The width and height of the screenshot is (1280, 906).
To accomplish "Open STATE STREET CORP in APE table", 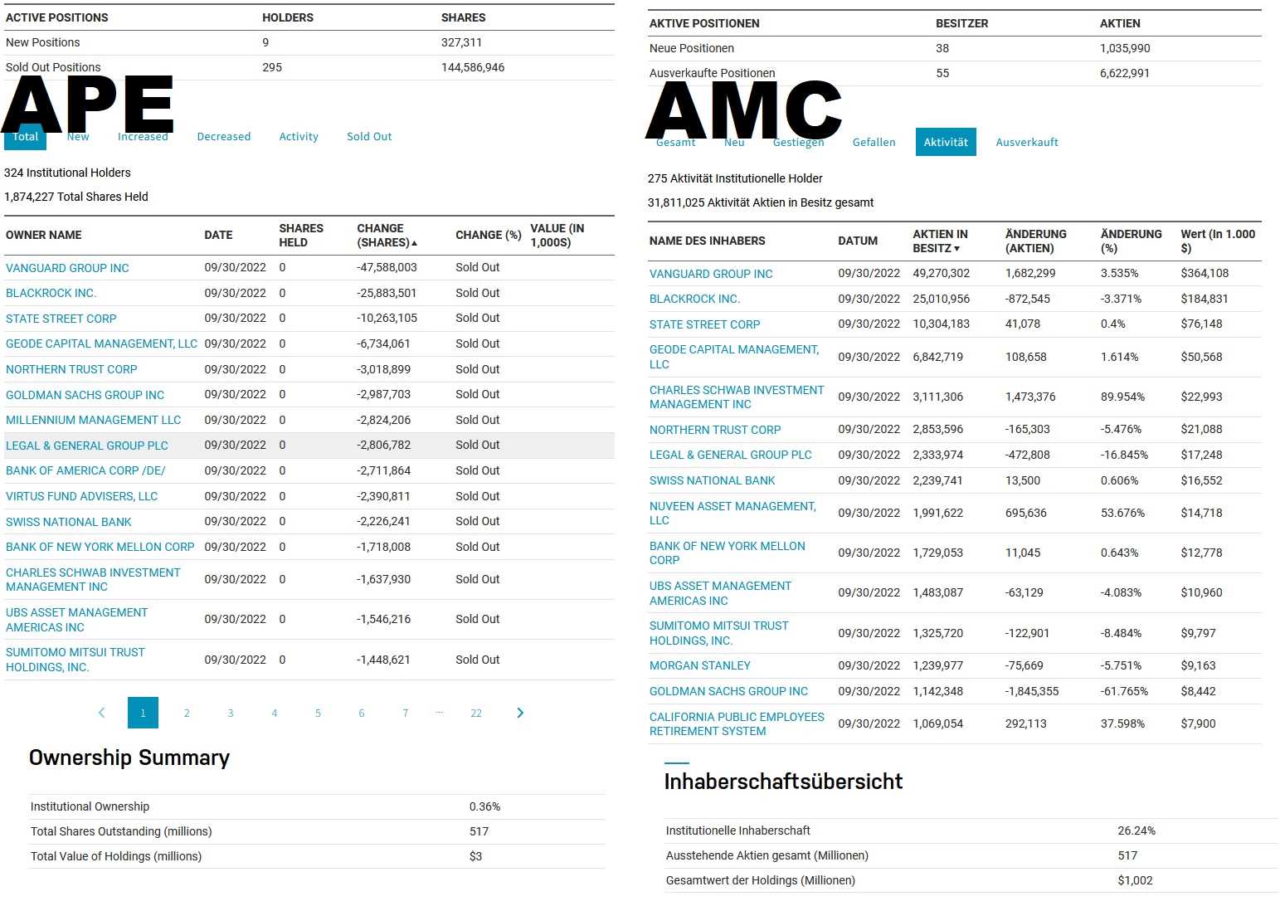I will click(61, 319).
